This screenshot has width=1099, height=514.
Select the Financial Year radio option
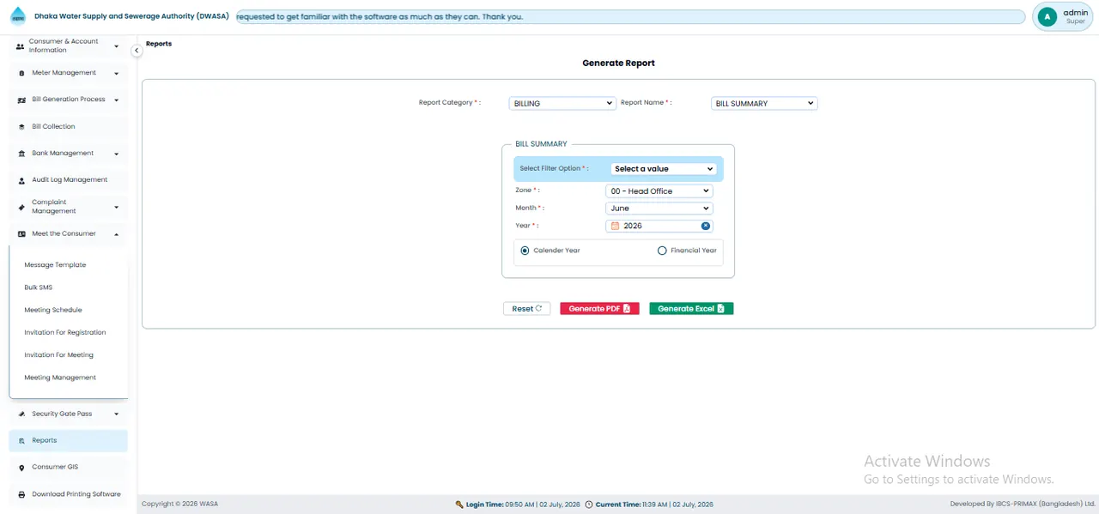point(662,251)
